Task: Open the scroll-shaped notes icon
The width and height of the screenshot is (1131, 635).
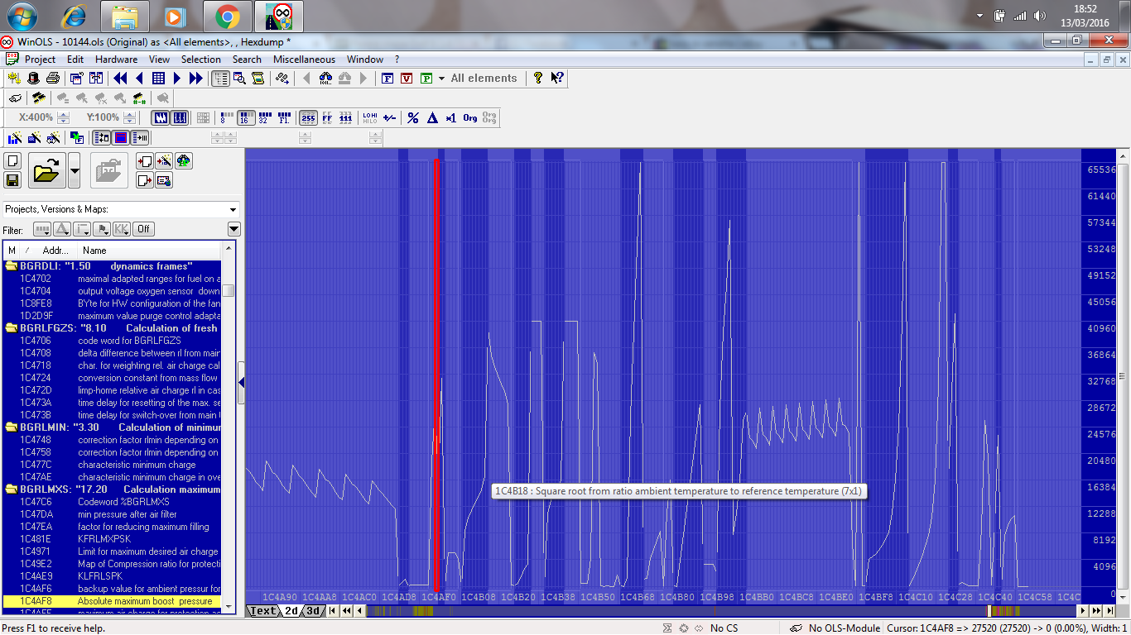Action: tap(258, 78)
